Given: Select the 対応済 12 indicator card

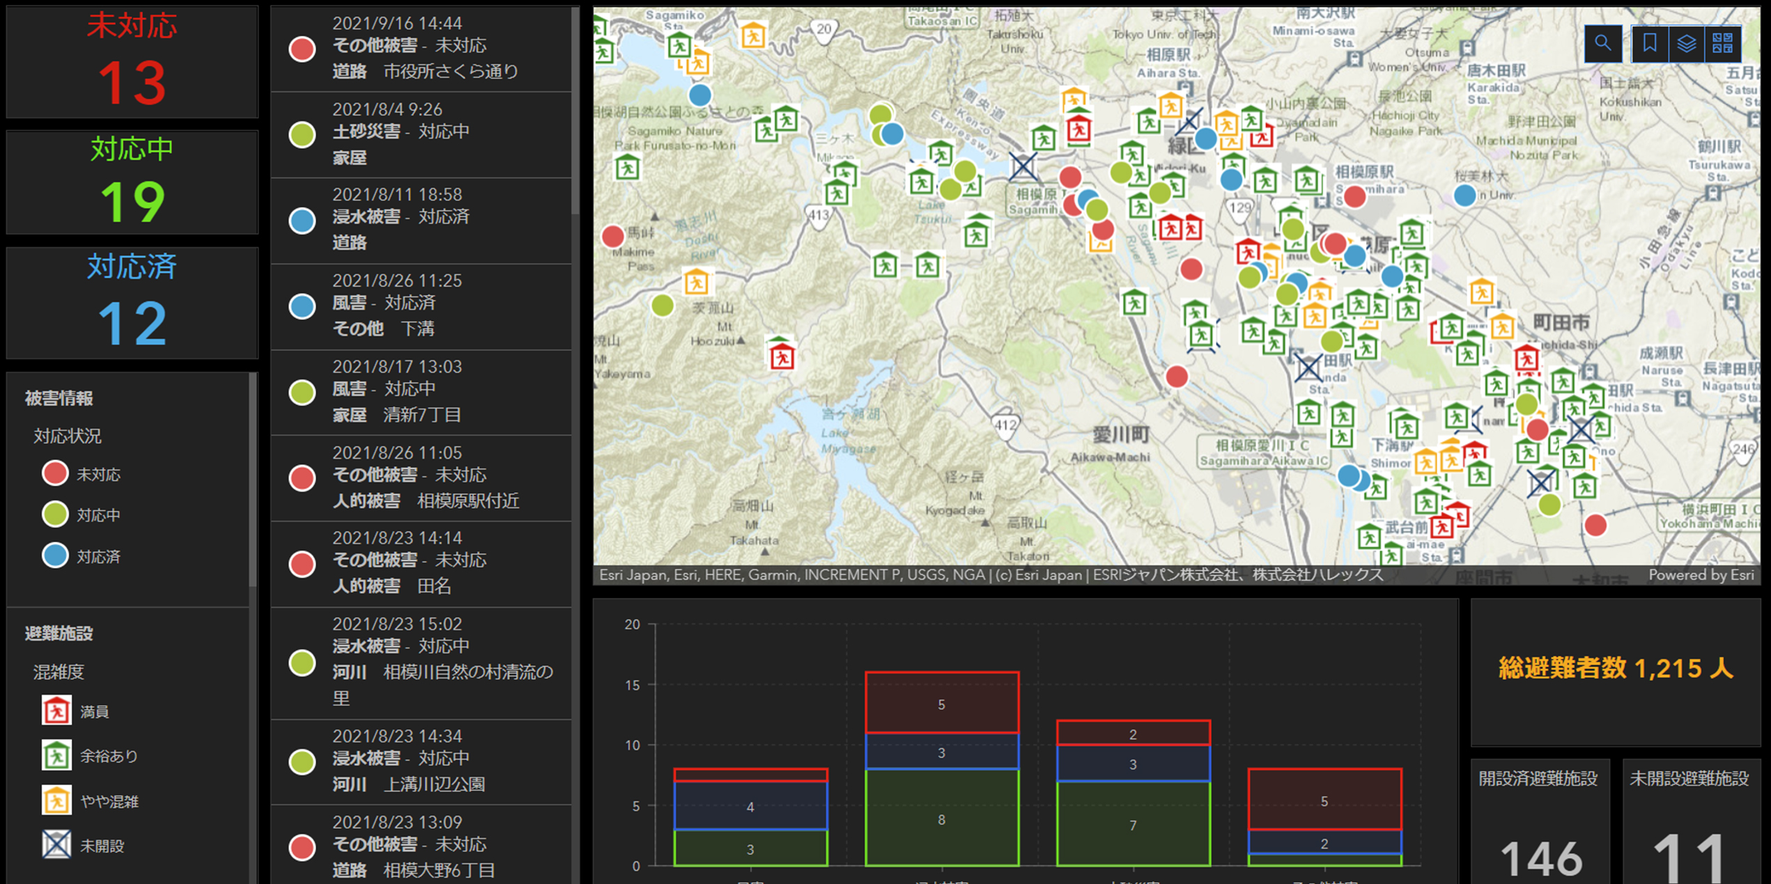Looking at the screenshot, I should (x=132, y=303).
